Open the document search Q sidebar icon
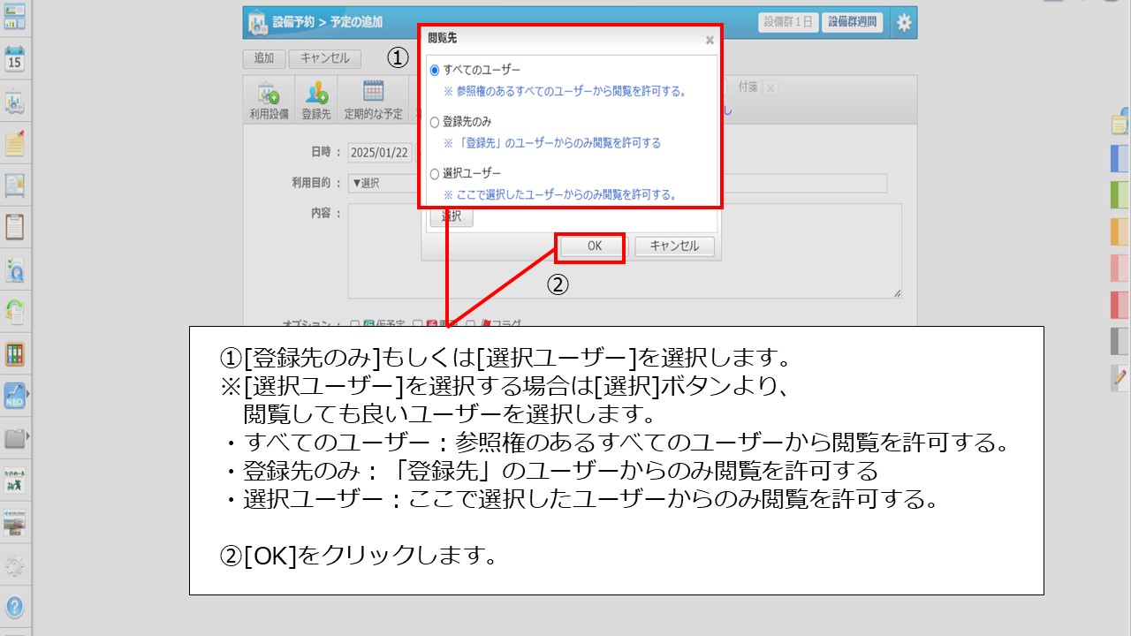 coord(14,270)
